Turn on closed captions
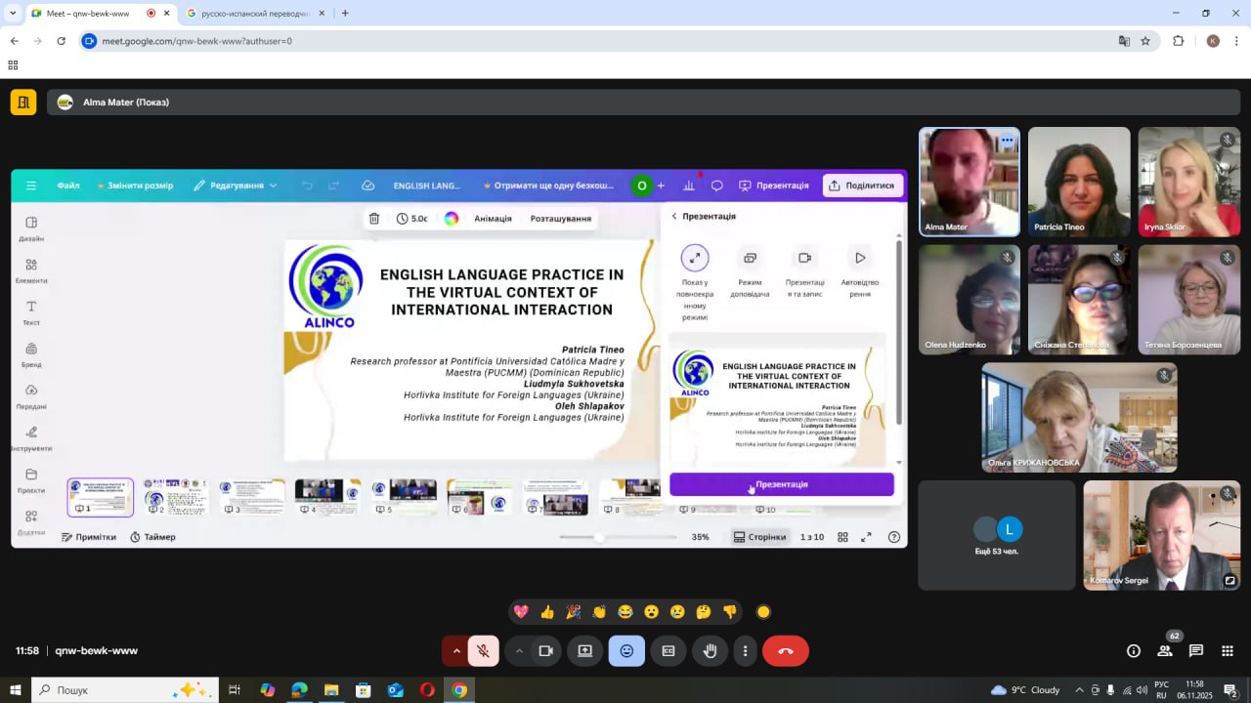 (x=669, y=651)
